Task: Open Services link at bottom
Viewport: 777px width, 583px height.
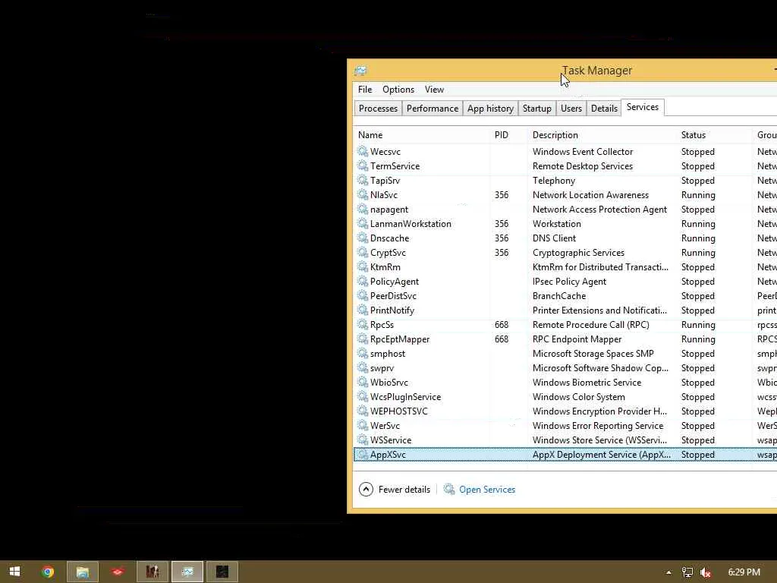Action: pyautogui.click(x=486, y=490)
